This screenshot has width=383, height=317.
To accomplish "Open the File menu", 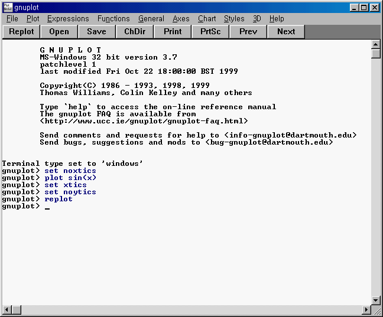I will pyautogui.click(x=12, y=18).
